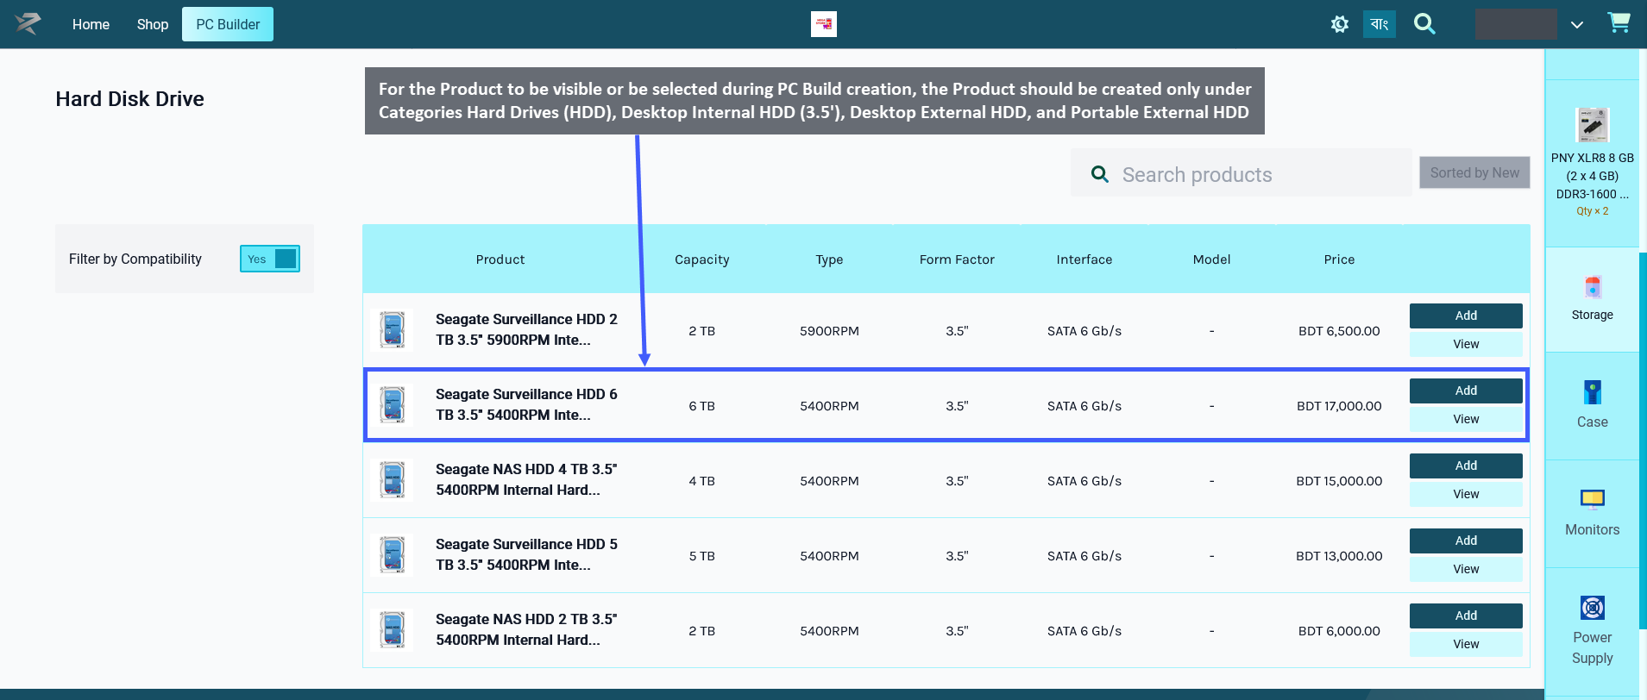1647x700 pixels.
Task: Select the Power Supply component icon
Action: click(x=1593, y=608)
